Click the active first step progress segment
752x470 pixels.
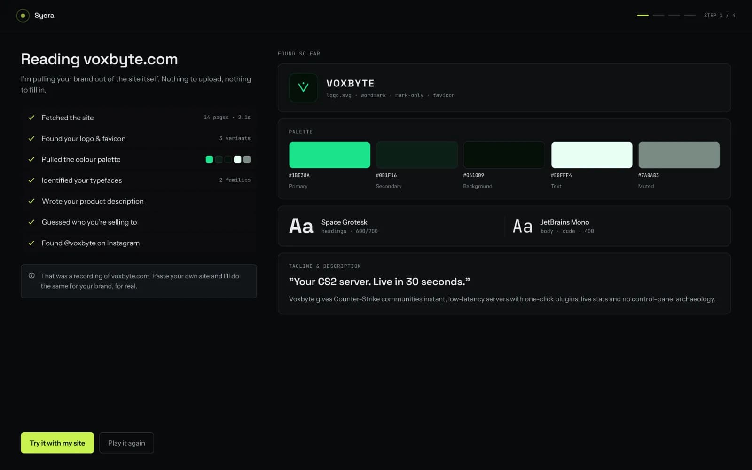coord(642,16)
